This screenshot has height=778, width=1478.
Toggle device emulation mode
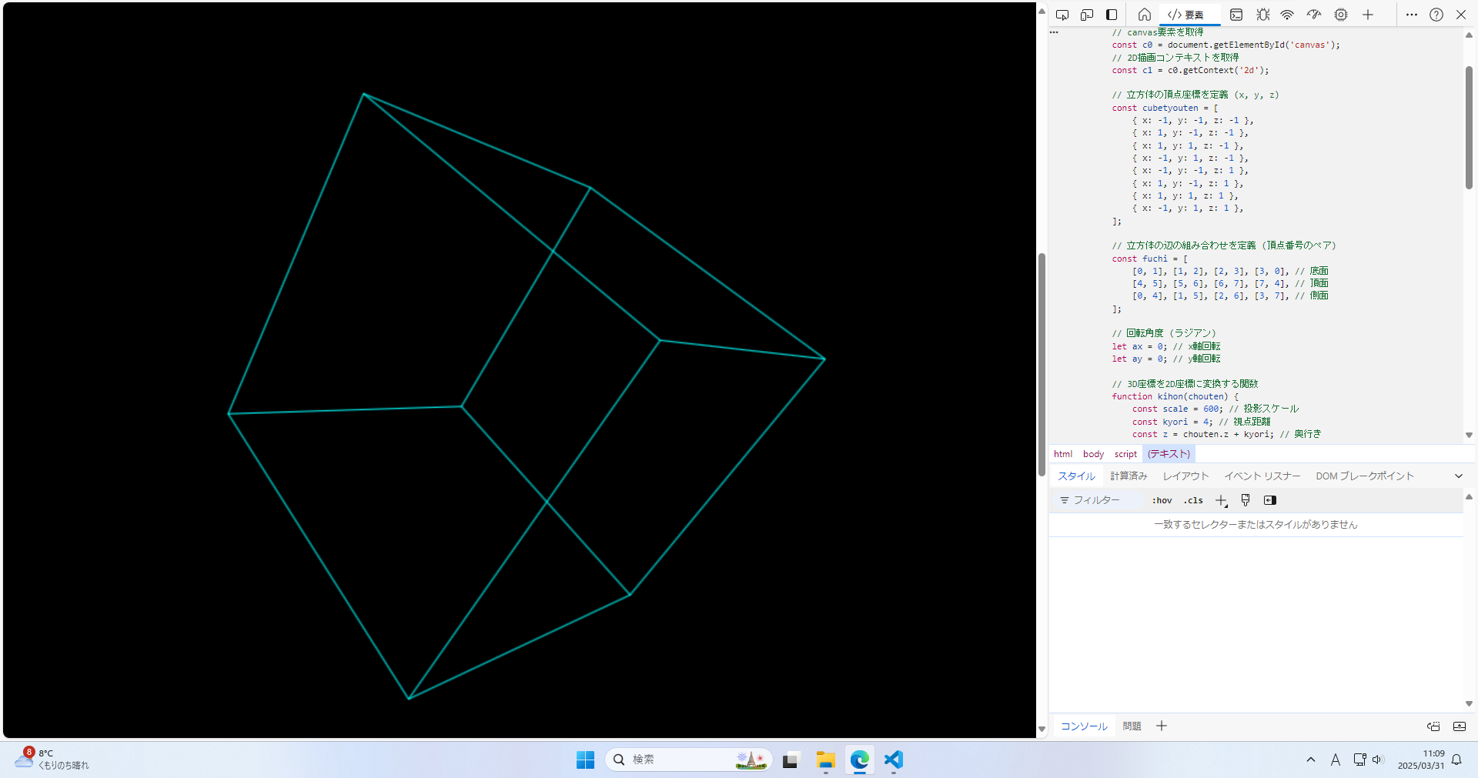(x=1087, y=15)
